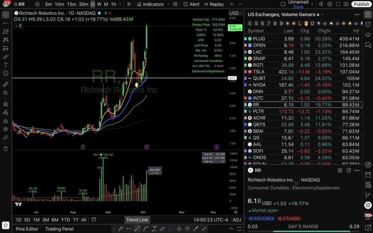This screenshot has width=373, height=233.
Task: Open the symbol details grid icon
Action: 340,170
